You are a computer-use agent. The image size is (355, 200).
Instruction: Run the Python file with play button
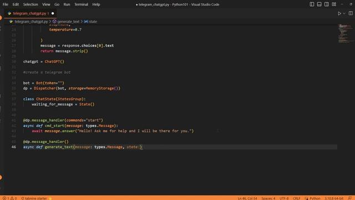[x=339, y=13]
